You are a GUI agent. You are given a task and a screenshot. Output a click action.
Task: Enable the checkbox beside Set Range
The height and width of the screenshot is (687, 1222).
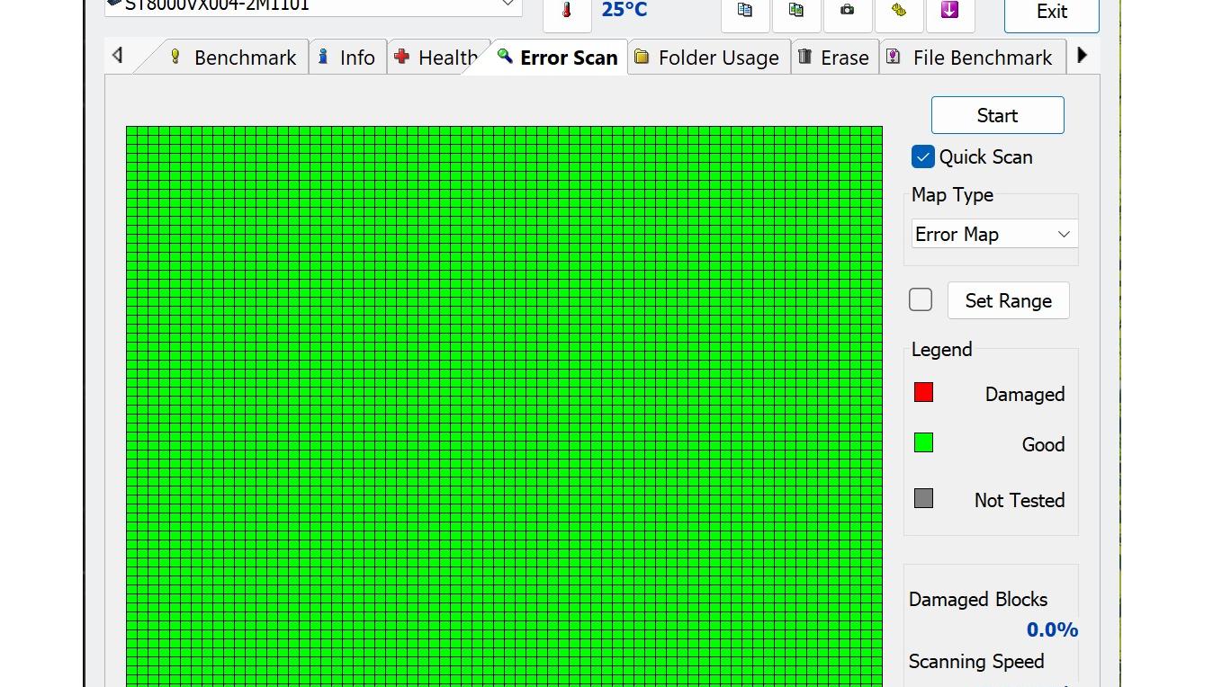pos(921,299)
